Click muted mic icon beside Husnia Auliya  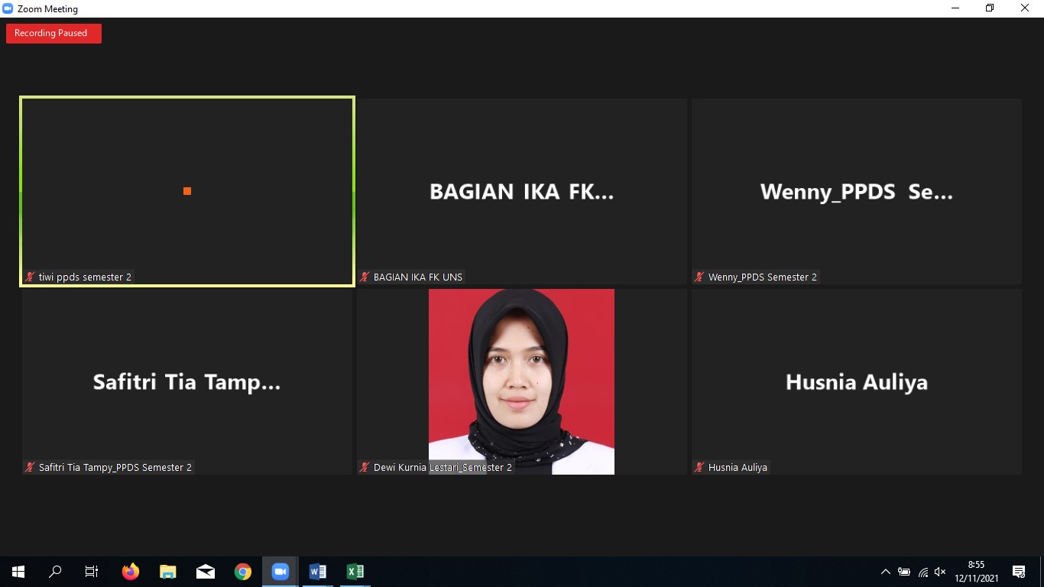(699, 467)
